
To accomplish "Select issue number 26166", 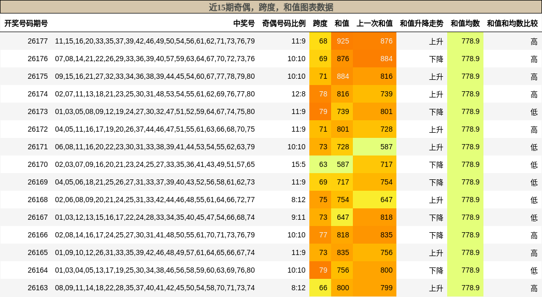I will tap(38, 235).
